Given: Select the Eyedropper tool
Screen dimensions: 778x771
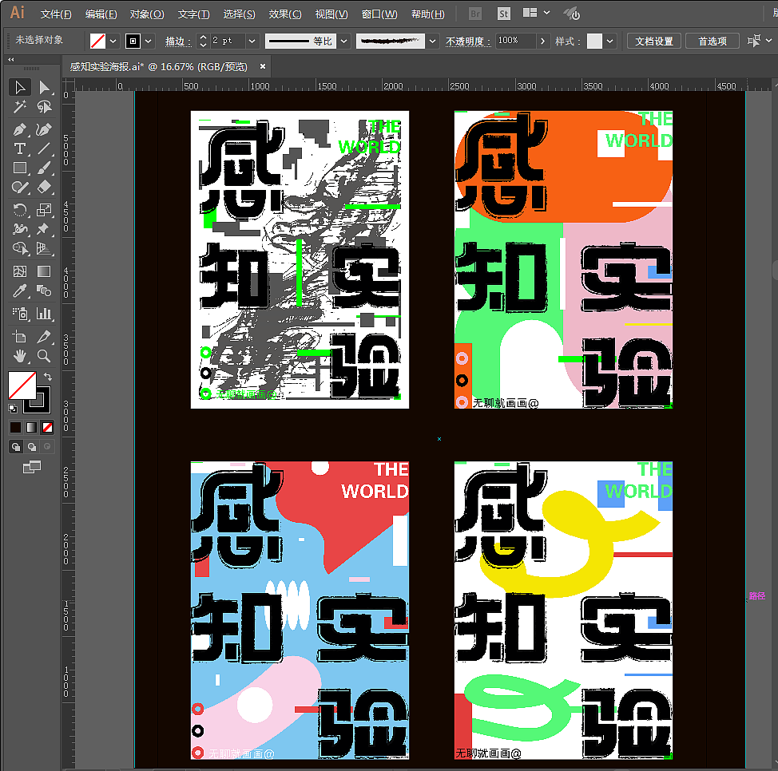Looking at the screenshot, I should 20,291.
